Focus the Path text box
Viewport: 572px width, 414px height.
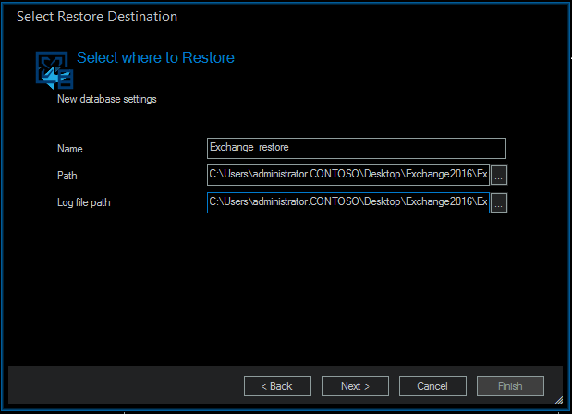[347, 175]
